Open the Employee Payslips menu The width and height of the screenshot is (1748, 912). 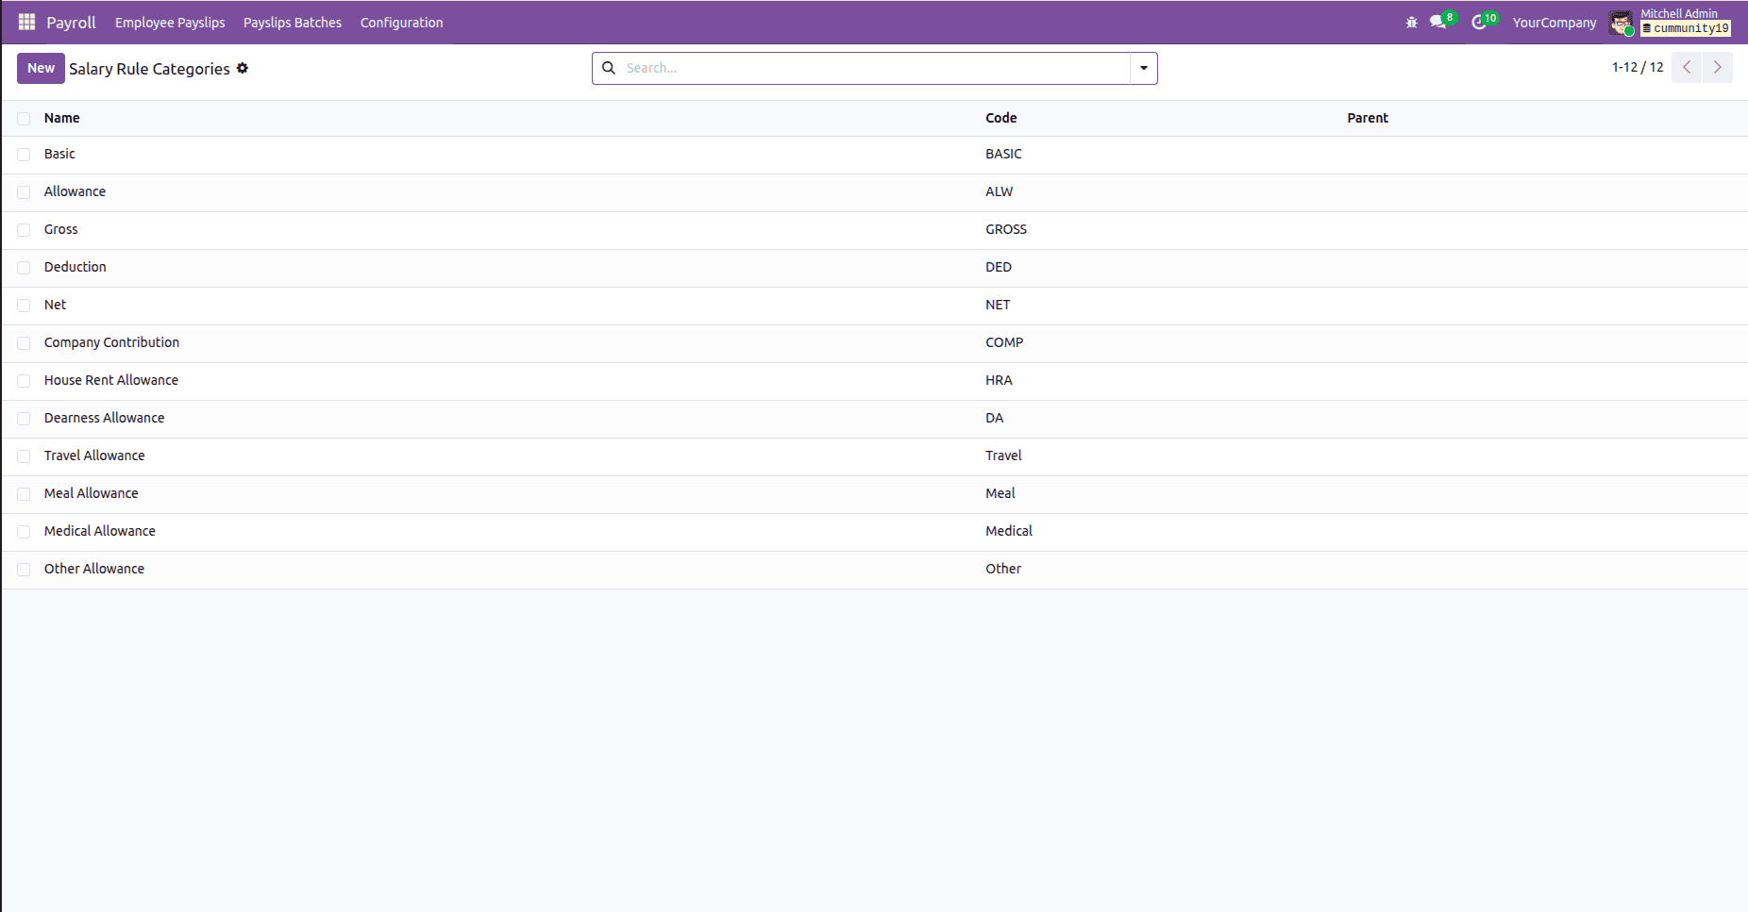click(170, 23)
